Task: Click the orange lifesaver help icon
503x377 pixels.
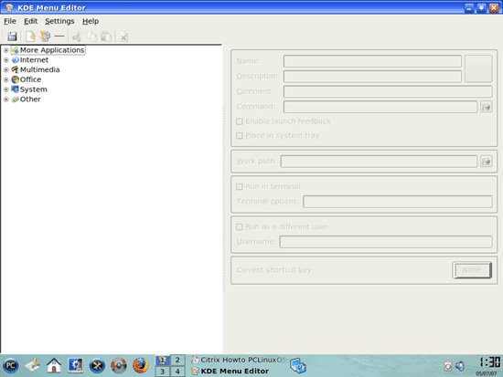Action: [x=119, y=366]
